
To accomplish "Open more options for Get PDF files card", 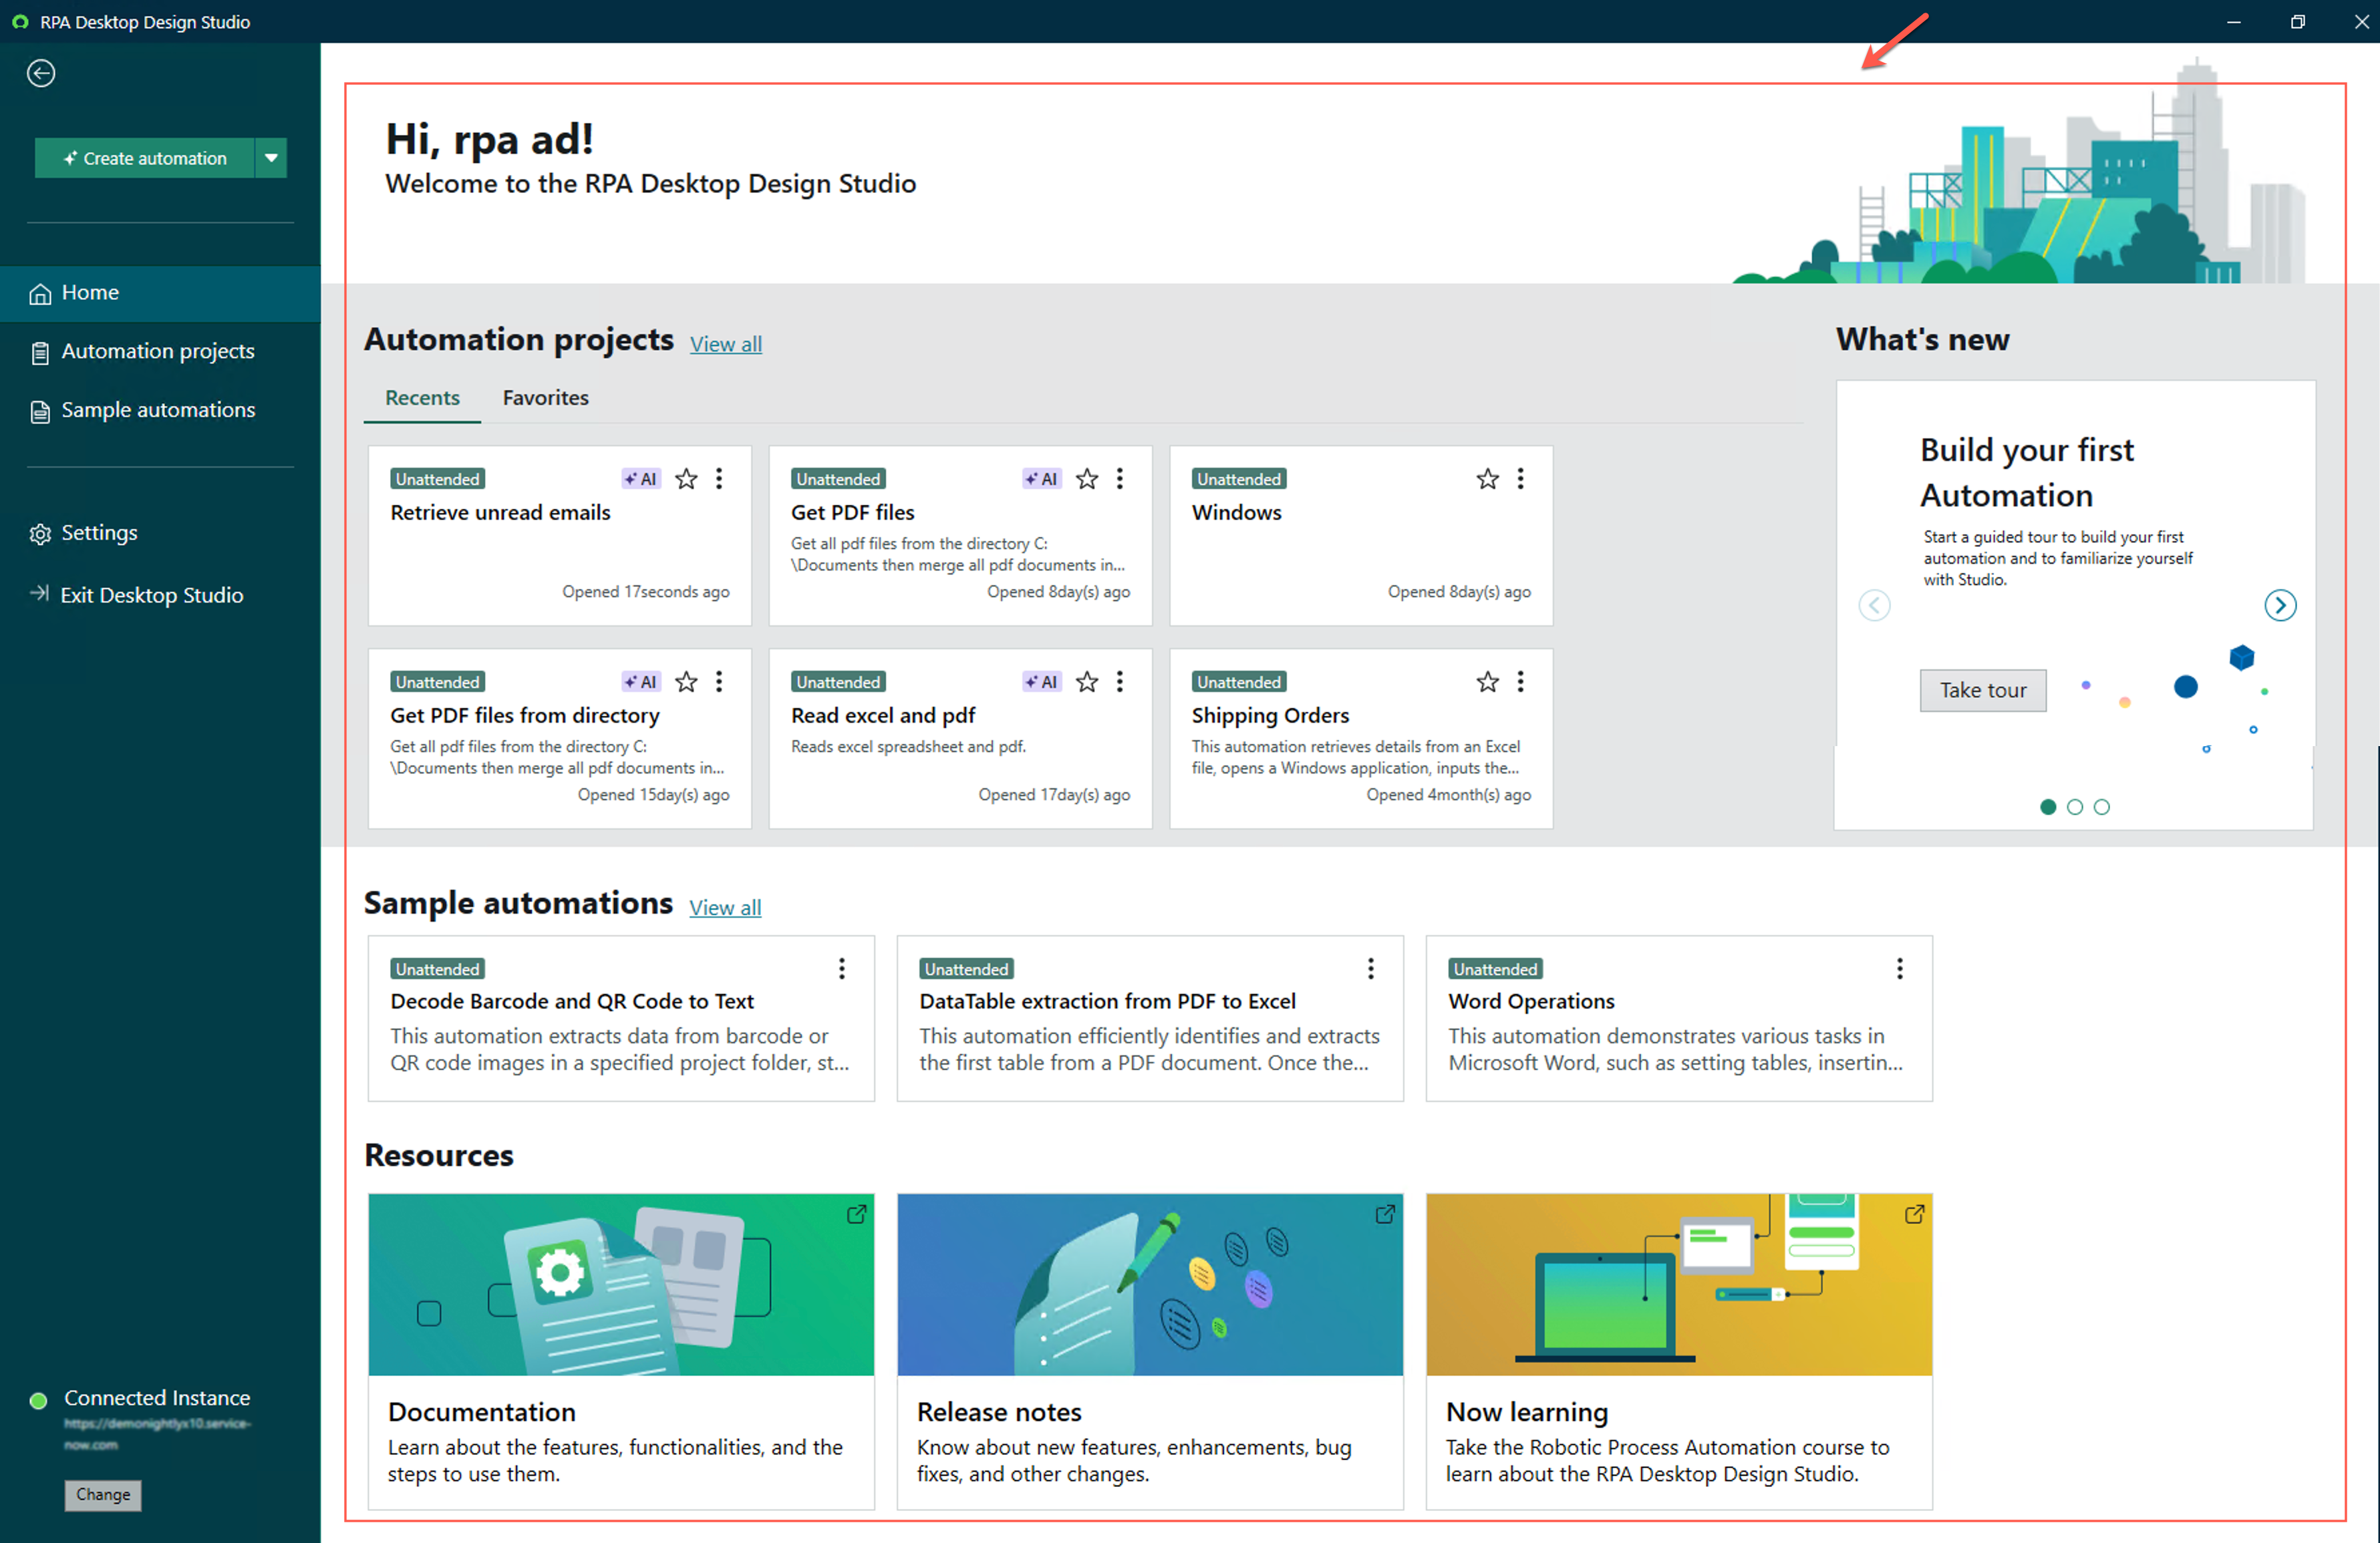I will [1120, 479].
